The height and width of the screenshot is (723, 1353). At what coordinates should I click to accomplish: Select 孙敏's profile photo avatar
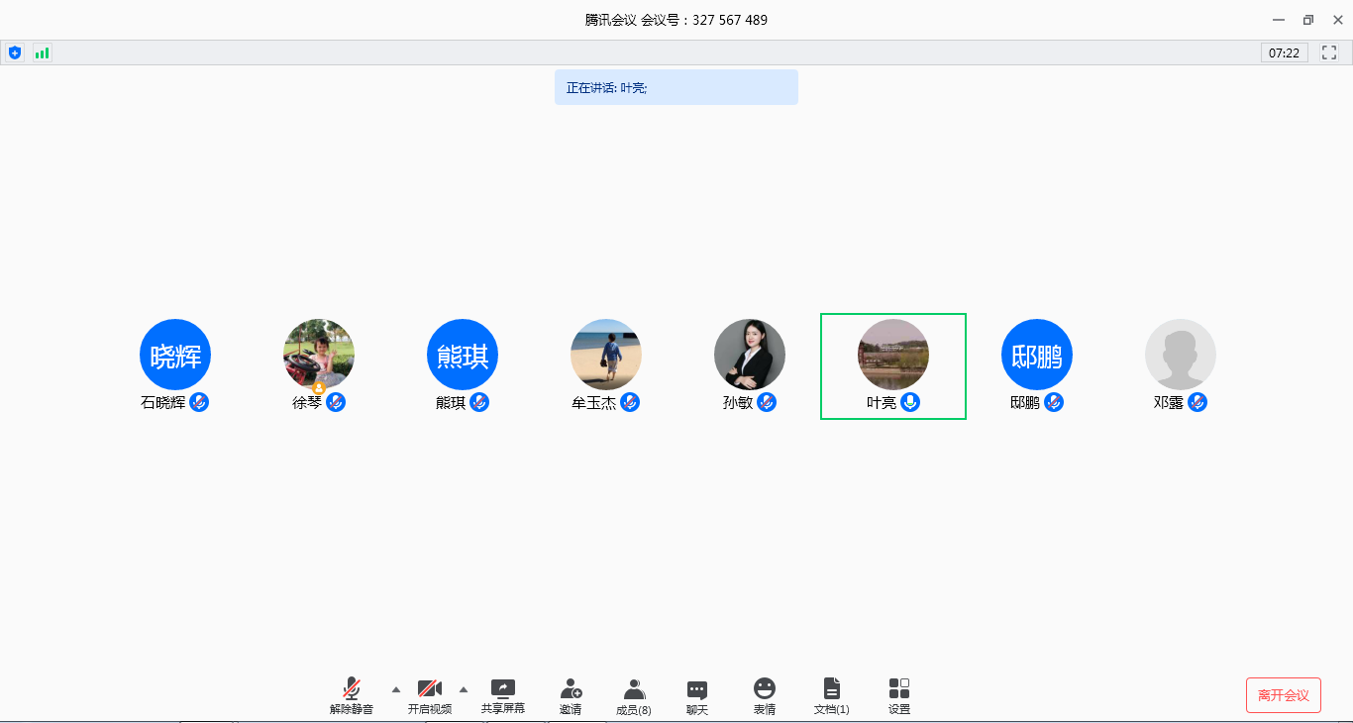coord(750,355)
